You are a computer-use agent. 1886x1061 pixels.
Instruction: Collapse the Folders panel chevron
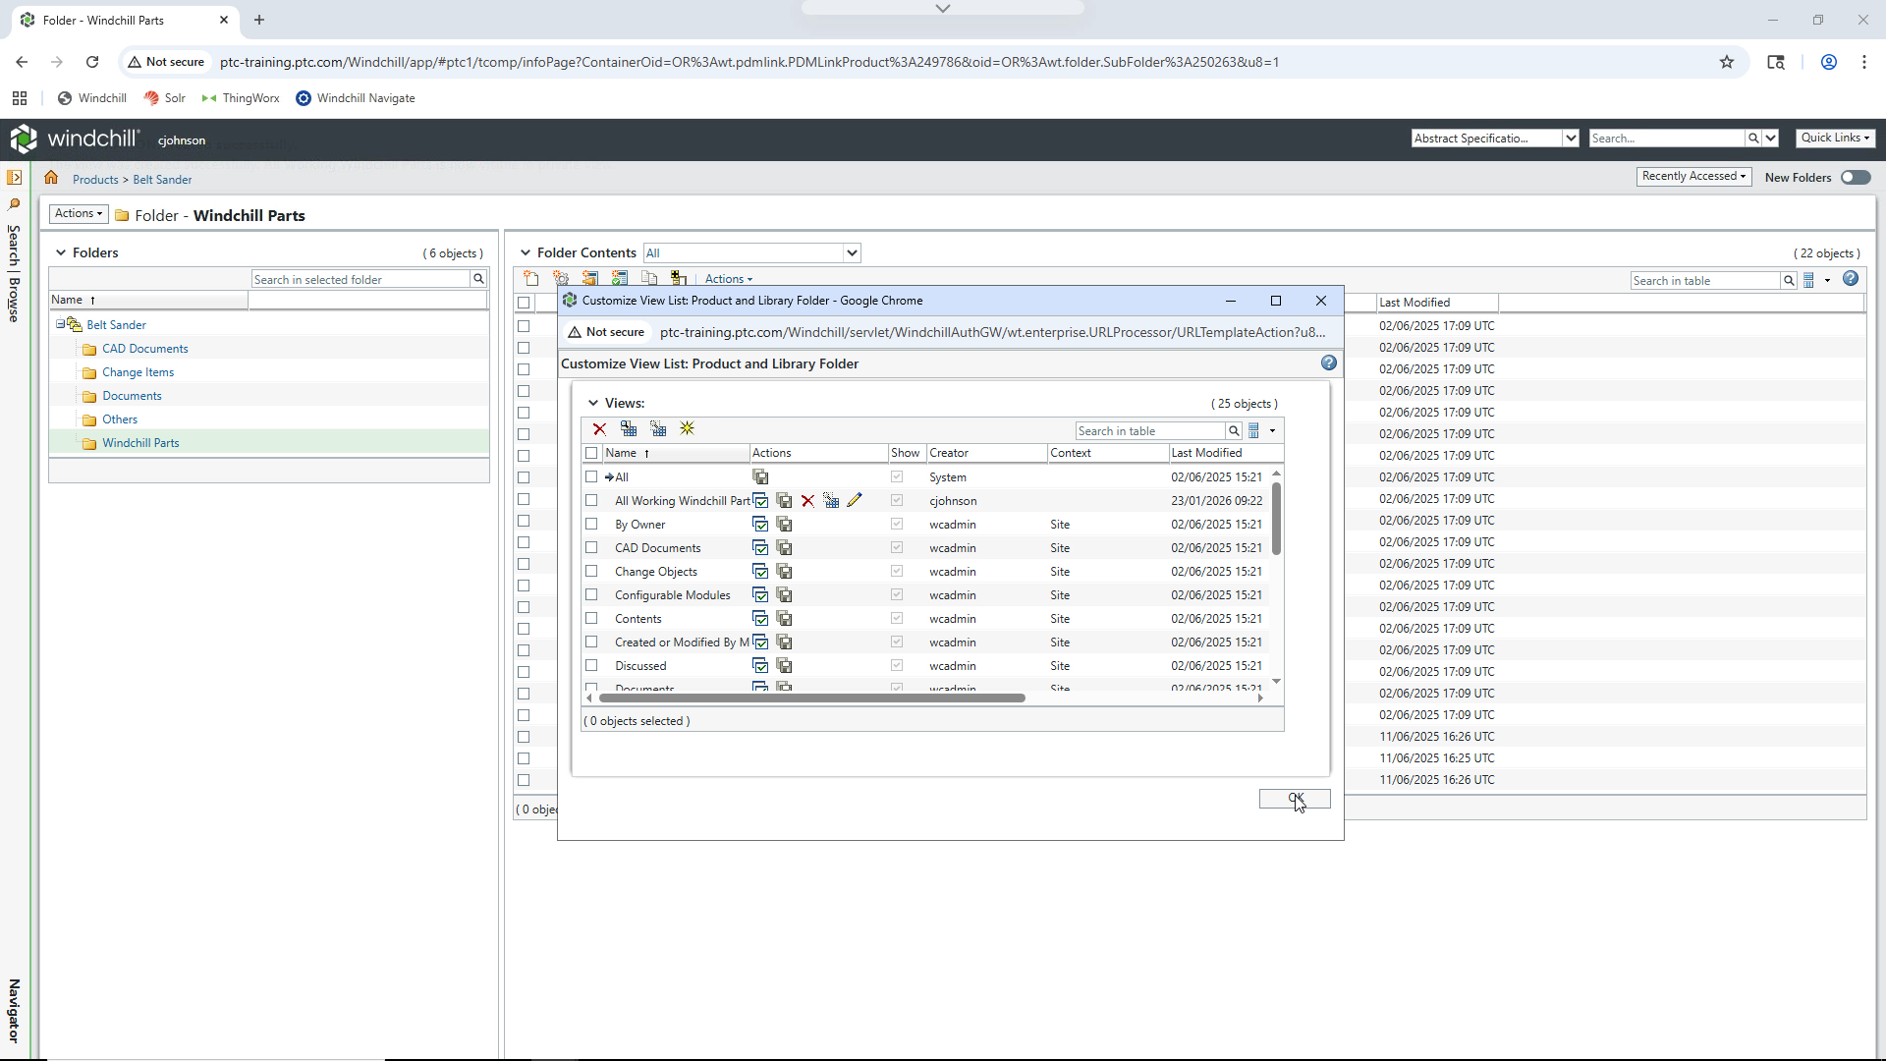[61, 253]
